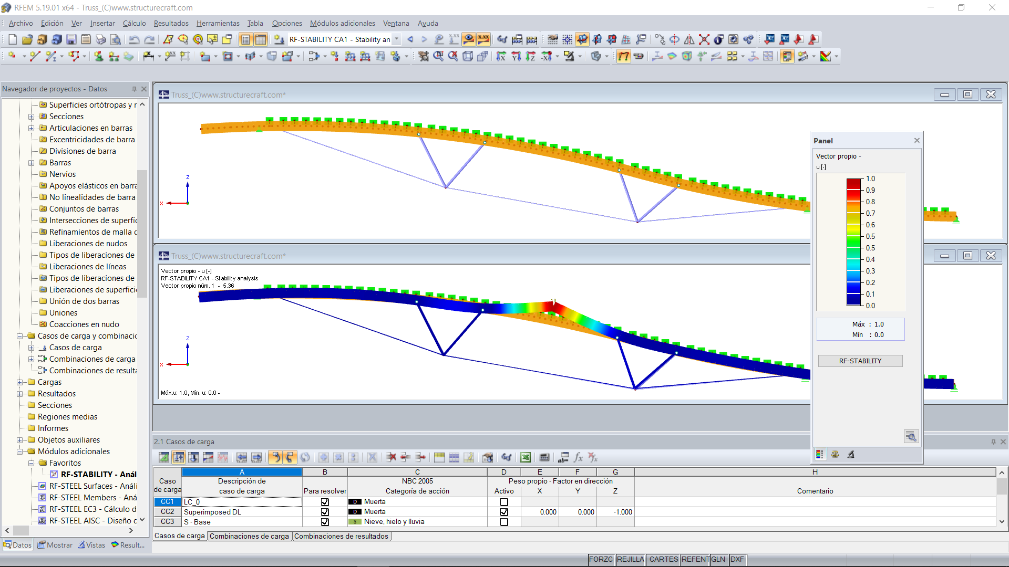Image resolution: width=1009 pixels, height=567 pixels.
Task: Export the load cases table to Excel
Action: [x=524, y=458]
